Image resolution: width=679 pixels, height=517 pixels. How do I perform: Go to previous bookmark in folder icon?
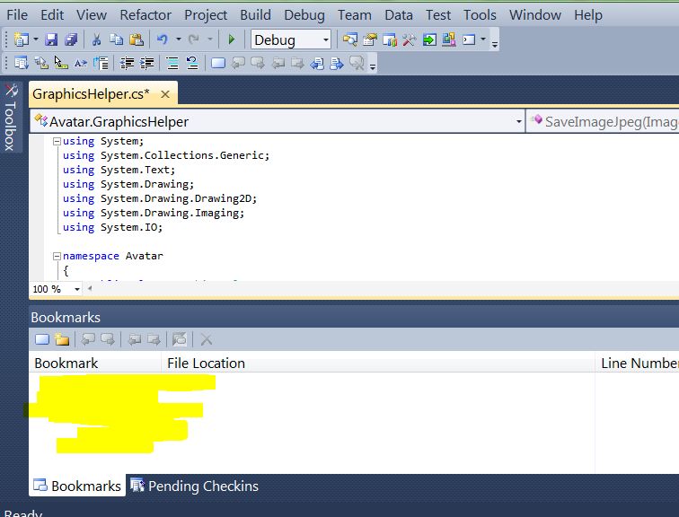(278, 63)
